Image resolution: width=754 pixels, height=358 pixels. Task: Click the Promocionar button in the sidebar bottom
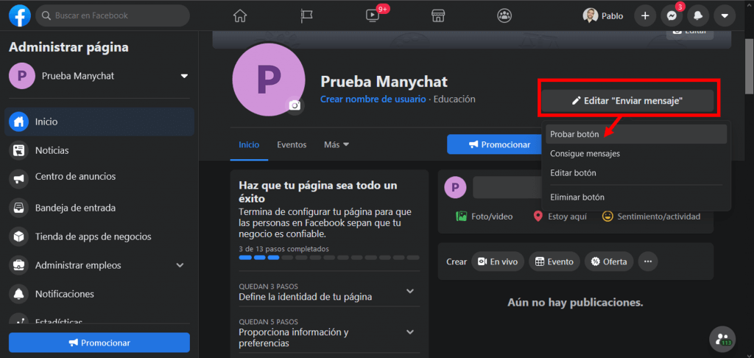tap(99, 343)
